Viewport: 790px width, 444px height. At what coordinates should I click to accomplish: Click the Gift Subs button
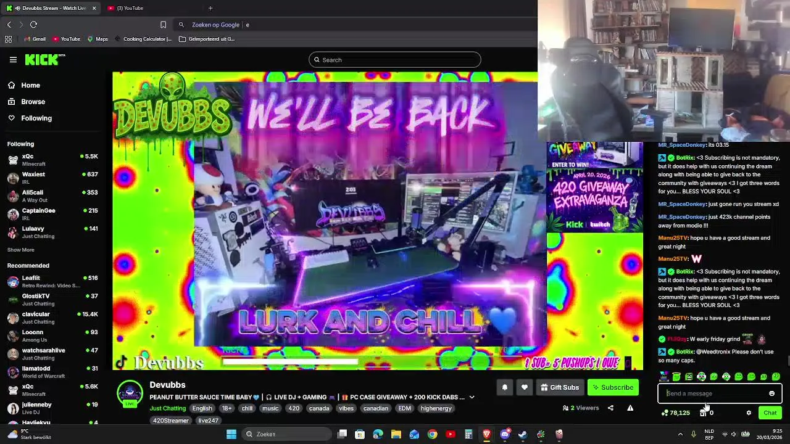tap(559, 387)
